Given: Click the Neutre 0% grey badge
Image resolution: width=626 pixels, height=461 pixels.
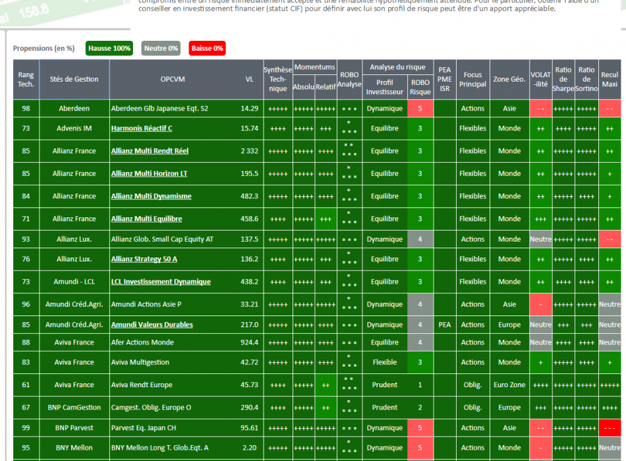Looking at the screenshot, I should (x=161, y=48).
